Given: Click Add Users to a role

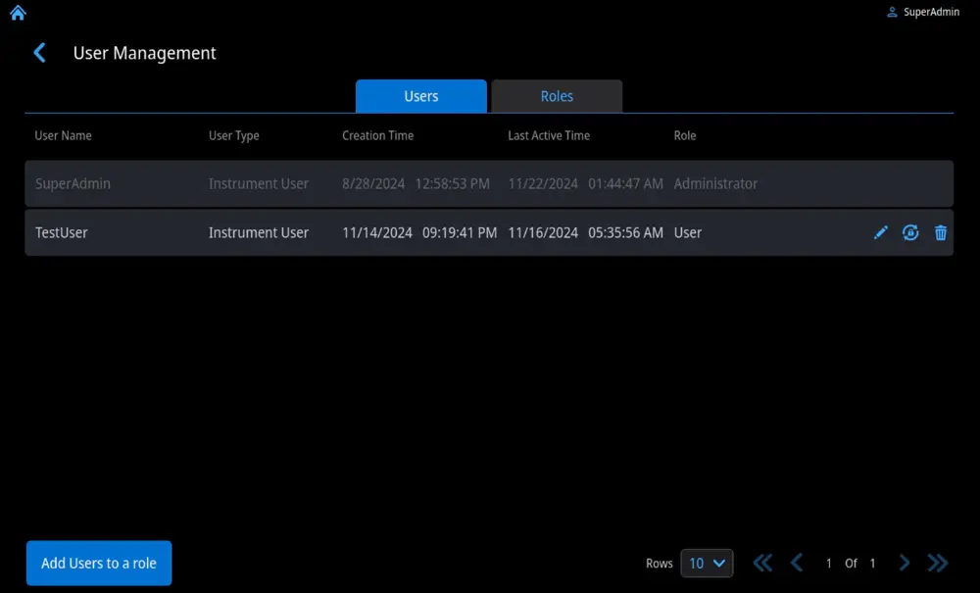Looking at the screenshot, I should pos(99,563).
